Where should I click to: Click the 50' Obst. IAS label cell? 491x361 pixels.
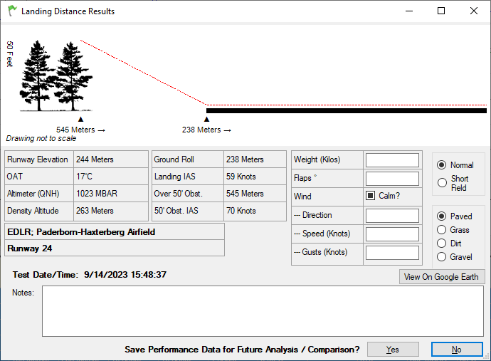188,211
